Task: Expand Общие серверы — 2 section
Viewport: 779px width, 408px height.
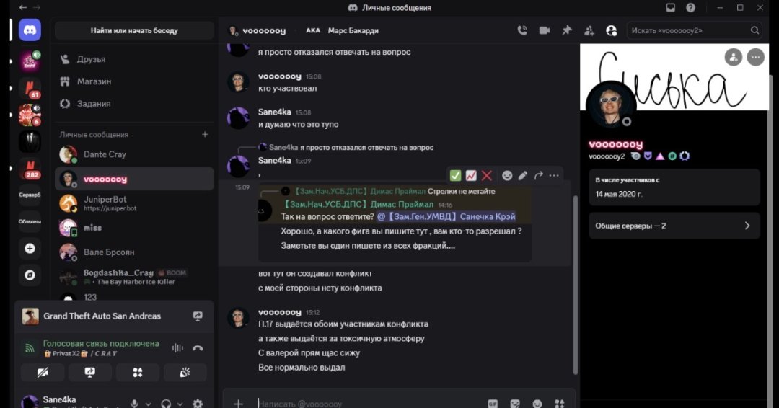Action: (x=674, y=226)
